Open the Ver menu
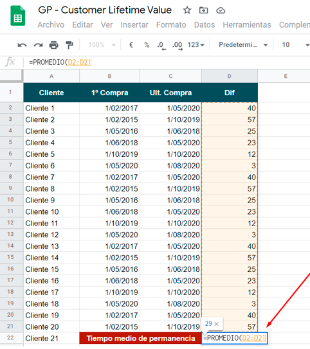310x349 pixels. pos(107,24)
